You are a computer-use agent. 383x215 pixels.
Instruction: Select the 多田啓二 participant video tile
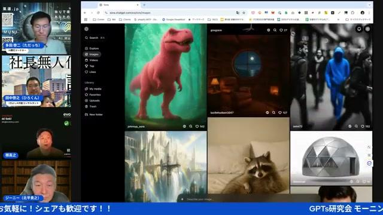pyautogui.click(x=37, y=29)
